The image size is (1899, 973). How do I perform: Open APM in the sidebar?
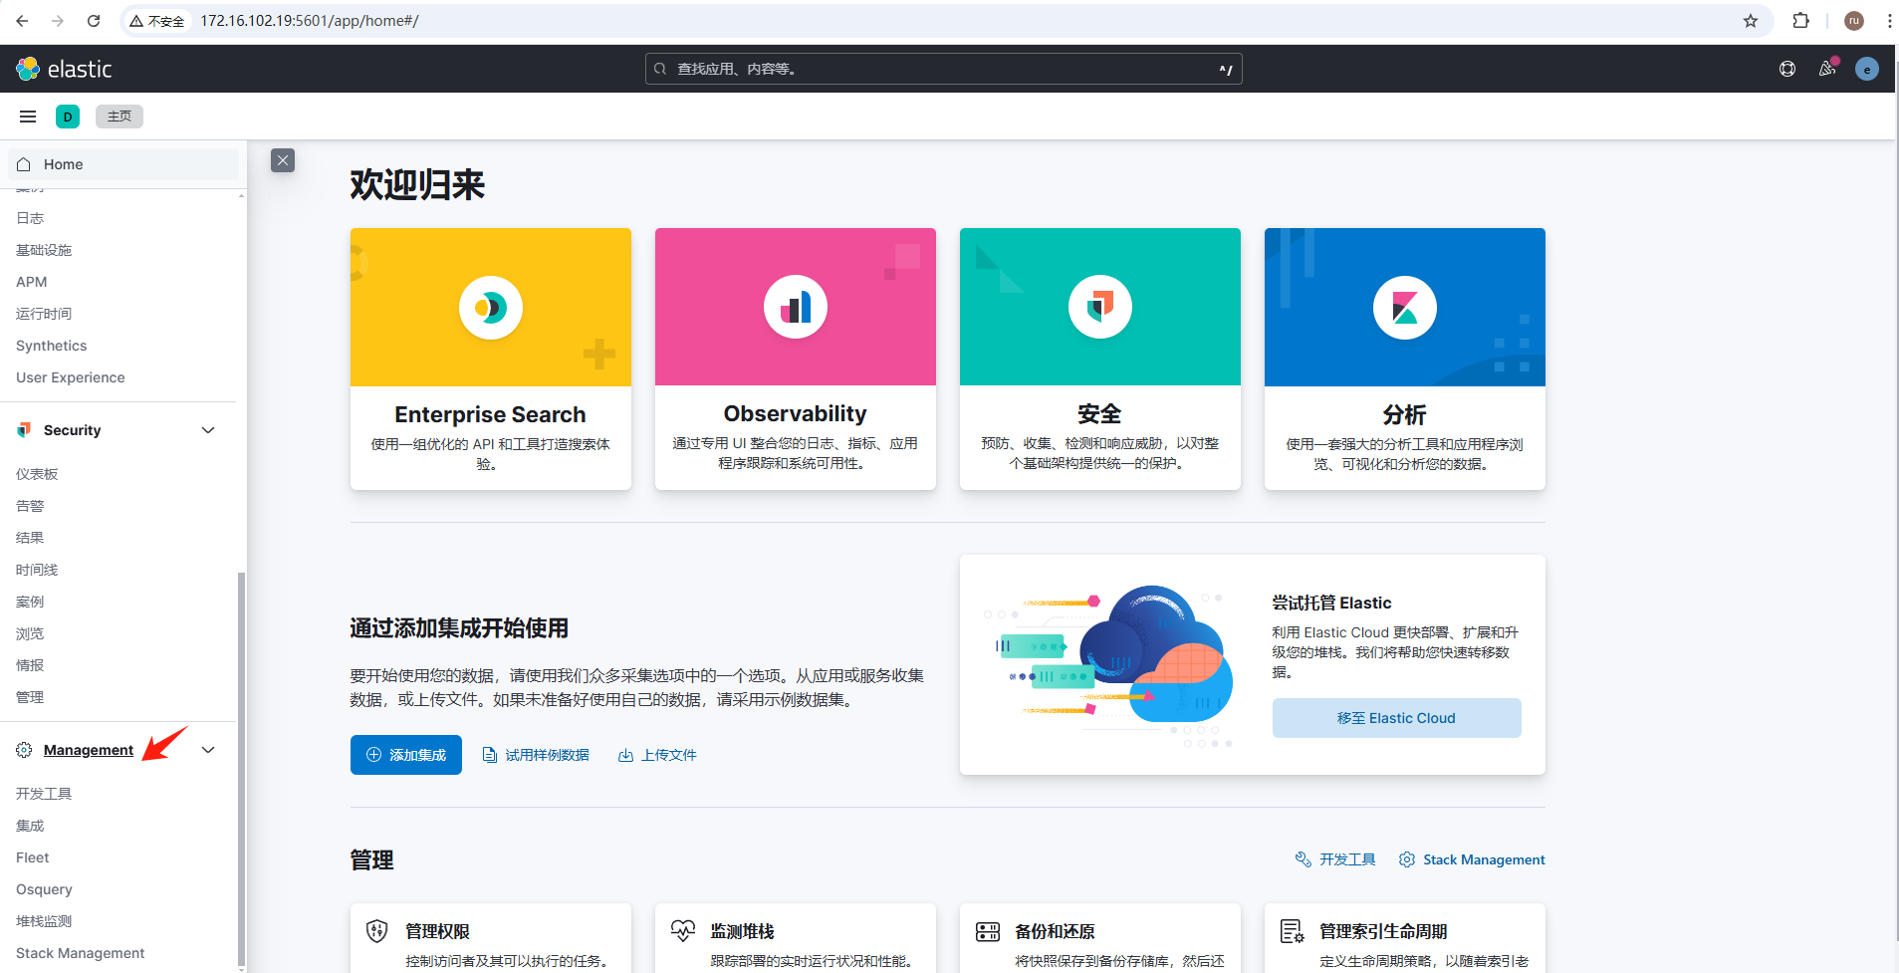(x=32, y=282)
